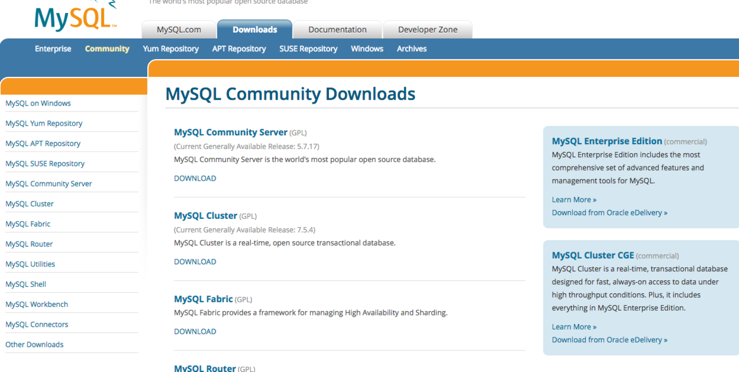Screen dimensions: 739x372
Task: Open MySQL Router sidebar link
Action: pyautogui.click(x=29, y=244)
